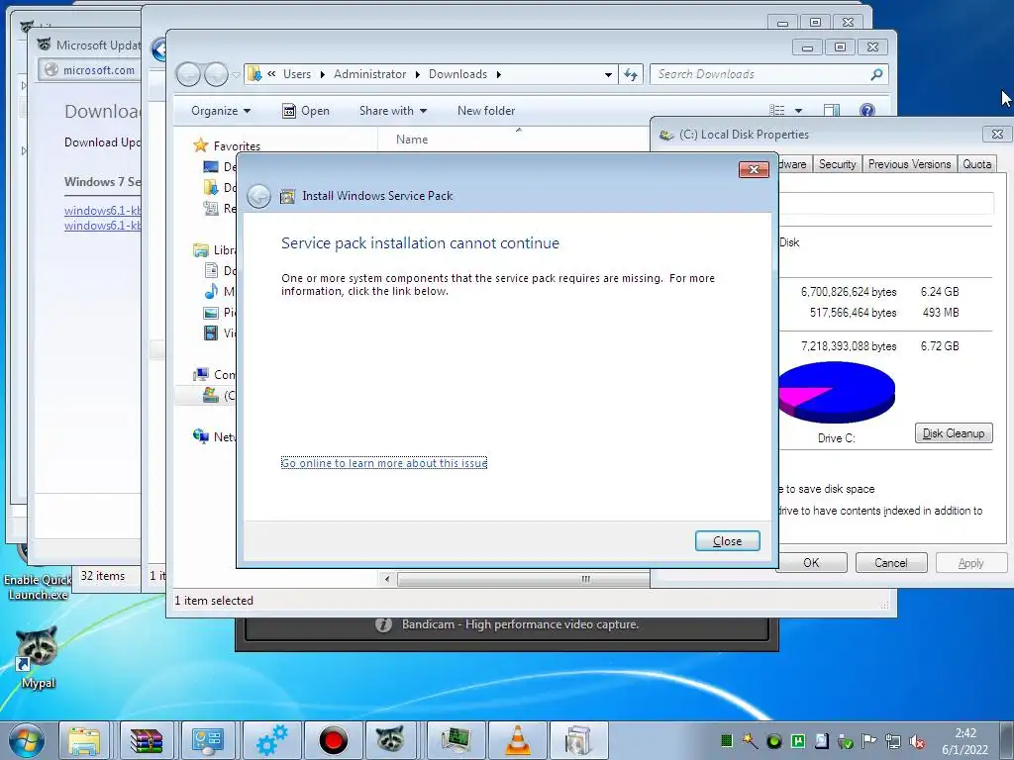The image size is (1014, 760).
Task: Click the Music library icon in navigation pane
Action: tap(211, 292)
